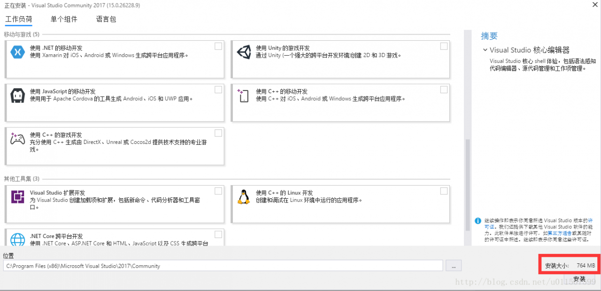Viewport: 601px width, 291px height.
Task: Enable the .NET mobile development checkbox
Action: [218, 46]
